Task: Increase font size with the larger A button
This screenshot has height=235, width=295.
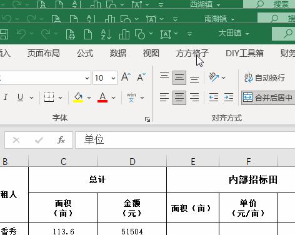Action: pos(126,77)
